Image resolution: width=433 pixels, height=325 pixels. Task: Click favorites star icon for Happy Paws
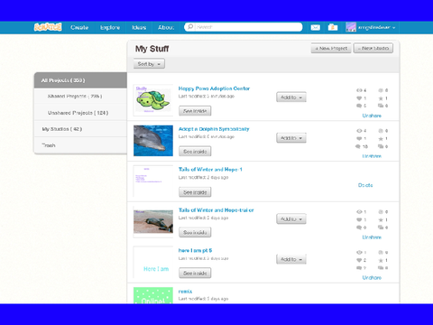[381, 98]
